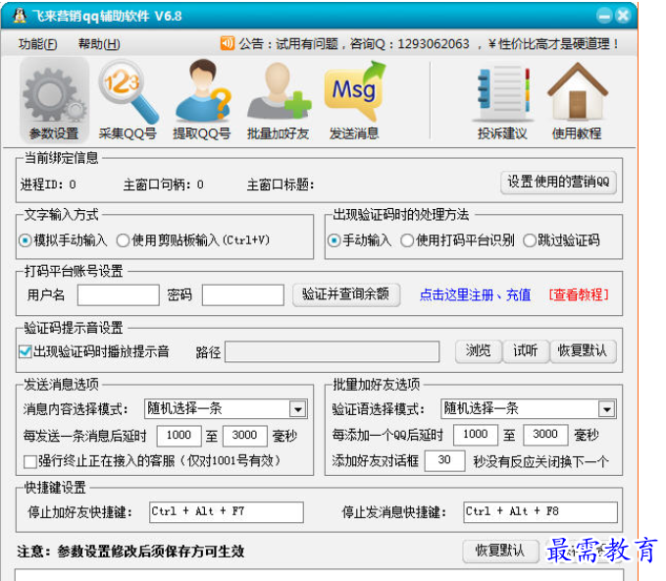Toggle 出现验证码时播放提示音 checkbox
This screenshot has width=666, height=581.
(26, 352)
